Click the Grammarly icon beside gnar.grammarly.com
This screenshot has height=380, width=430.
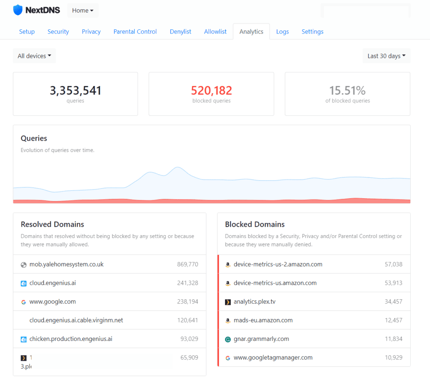[228, 339]
